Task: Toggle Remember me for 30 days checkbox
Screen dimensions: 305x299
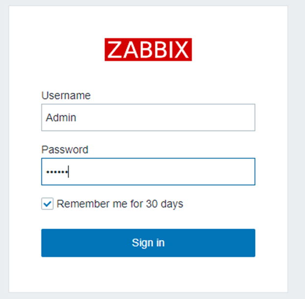Action: tap(47, 204)
